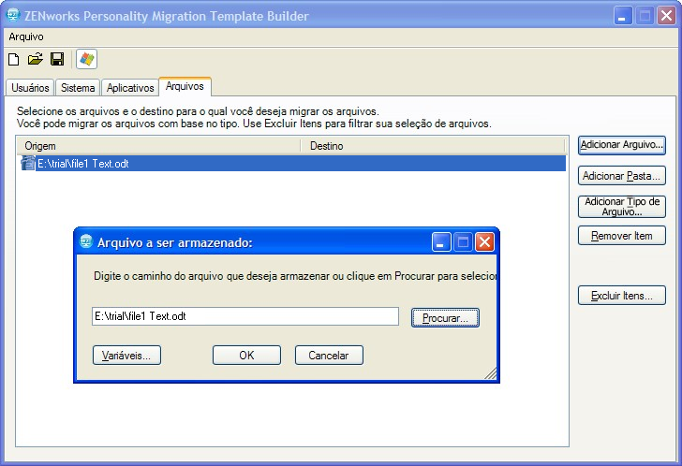Viewport: 682px width, 466px height.
Task: Switch to the Aplicativos tab
Action: tap(130, 87)
